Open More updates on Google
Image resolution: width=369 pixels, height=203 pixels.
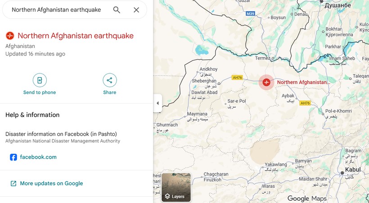coord(51,183)
